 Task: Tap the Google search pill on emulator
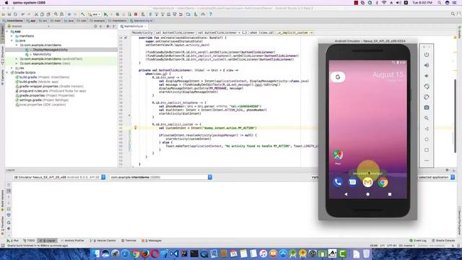338,77
